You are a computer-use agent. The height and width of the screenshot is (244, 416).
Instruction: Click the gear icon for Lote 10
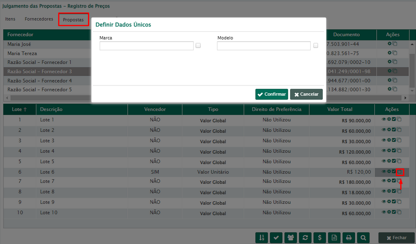pyautogui.click(x=389, y=212)
